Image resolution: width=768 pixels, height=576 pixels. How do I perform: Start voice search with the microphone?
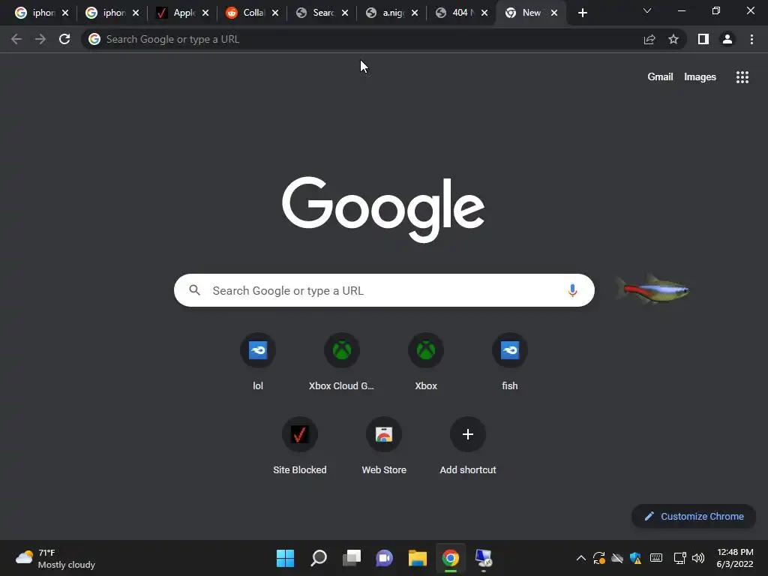pyautogui.click(x=572, y=290)
